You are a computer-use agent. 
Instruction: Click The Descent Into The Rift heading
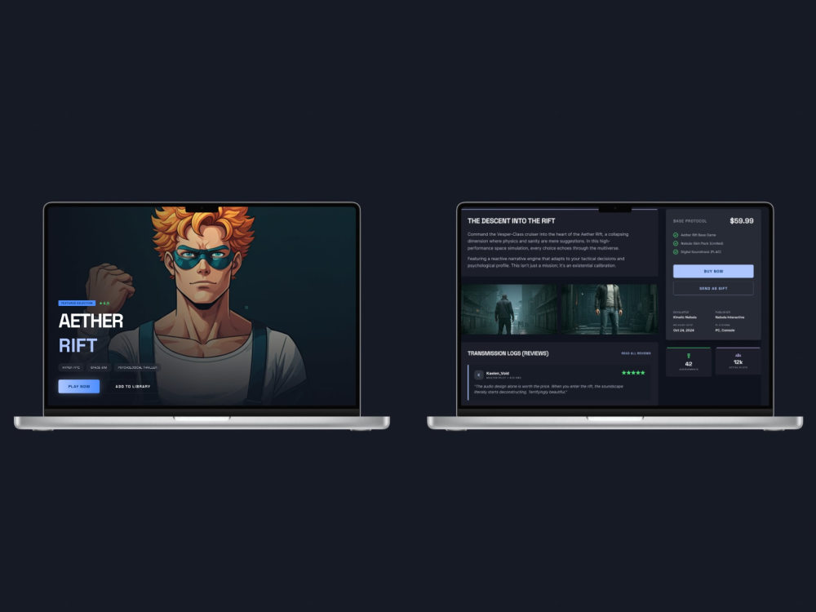point(511,220)
